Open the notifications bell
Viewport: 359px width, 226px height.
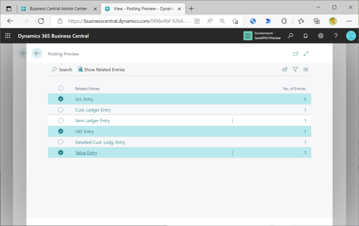pos(305,36)
